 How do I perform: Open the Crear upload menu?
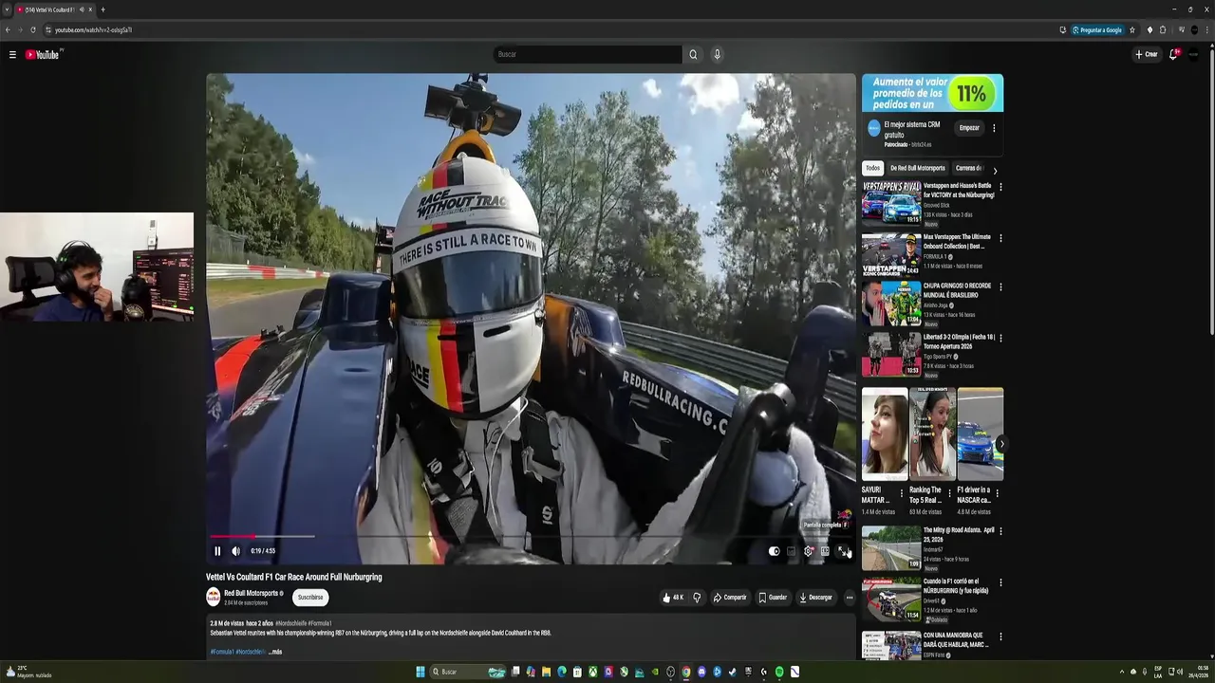(x=1147, y=54)
